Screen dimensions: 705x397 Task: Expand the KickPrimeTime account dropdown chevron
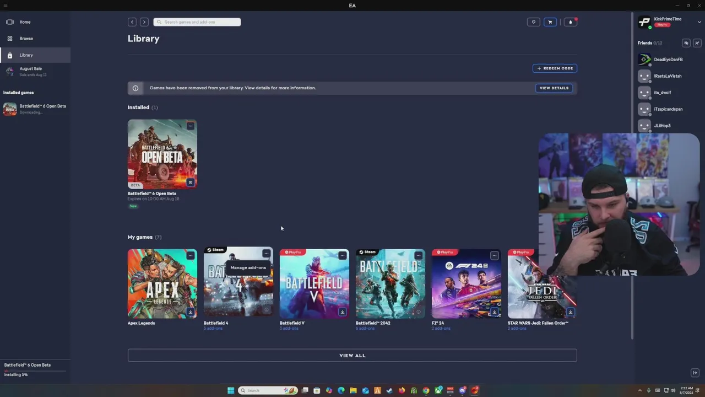[699, 22]
